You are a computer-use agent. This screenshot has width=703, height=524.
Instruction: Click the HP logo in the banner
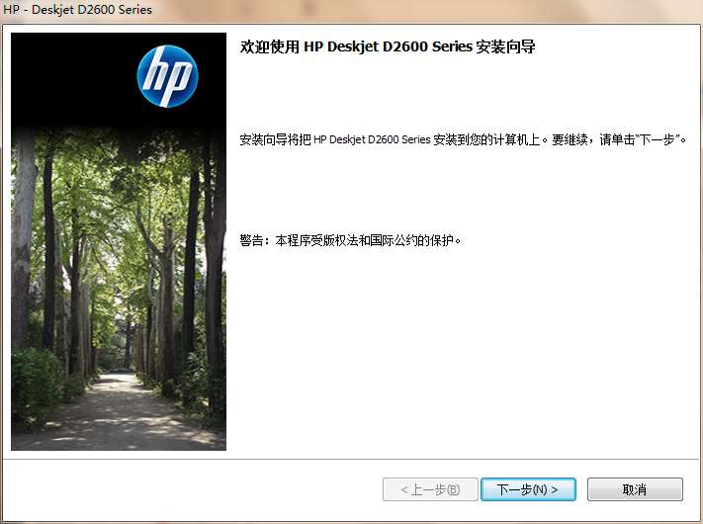click(167, 76)
